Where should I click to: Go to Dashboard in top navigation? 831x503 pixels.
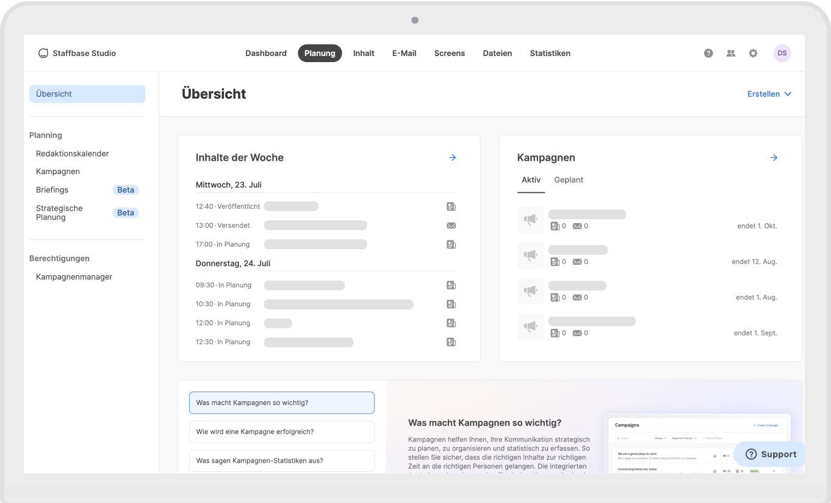point(266,53)
